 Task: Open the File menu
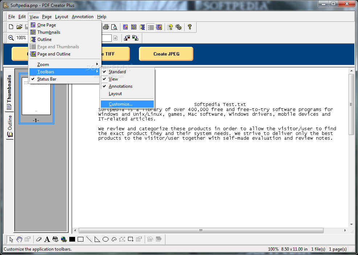pos(11,17)
